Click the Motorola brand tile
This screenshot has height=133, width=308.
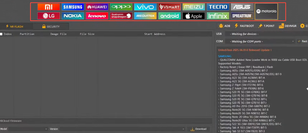[266, 11]
